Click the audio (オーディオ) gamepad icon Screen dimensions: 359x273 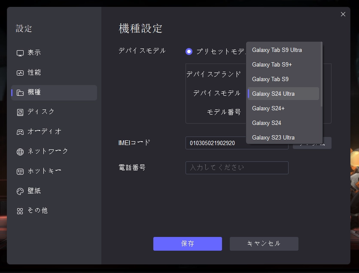pos(20,132)
